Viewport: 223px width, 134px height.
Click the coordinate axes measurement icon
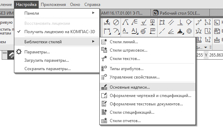[208, 40]
